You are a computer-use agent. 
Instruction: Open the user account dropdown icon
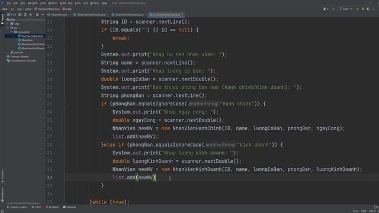coord(325,9)
